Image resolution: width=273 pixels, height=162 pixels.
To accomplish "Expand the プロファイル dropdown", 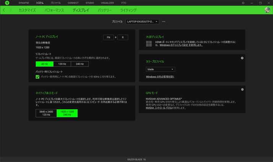I will click(x=142, y=21).
